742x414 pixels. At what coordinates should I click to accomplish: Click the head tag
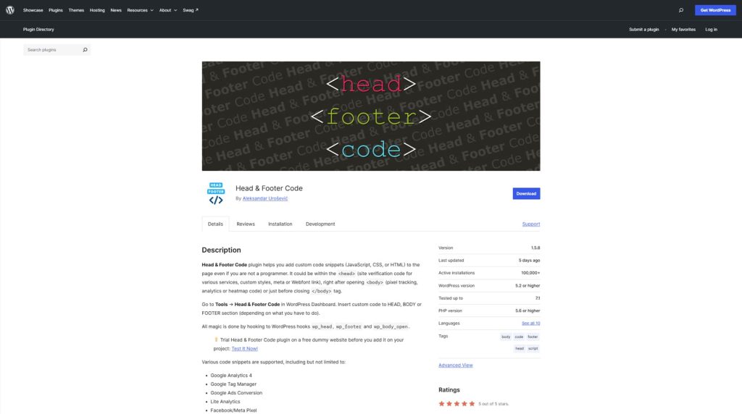point(520,348)
